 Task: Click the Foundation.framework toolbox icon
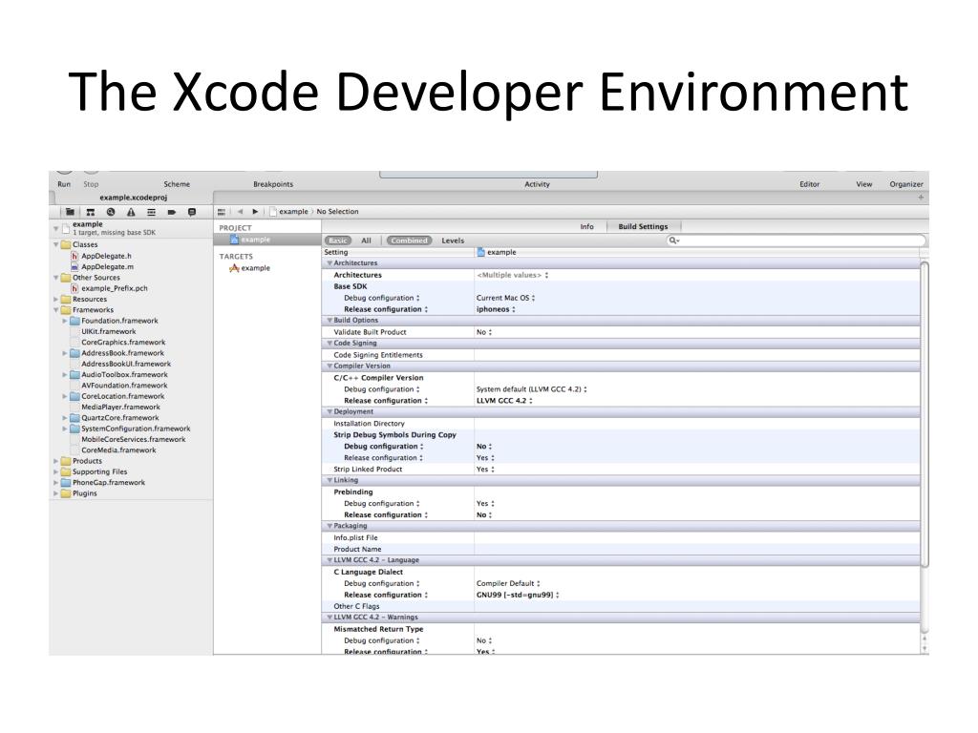[x=74, y=321]
